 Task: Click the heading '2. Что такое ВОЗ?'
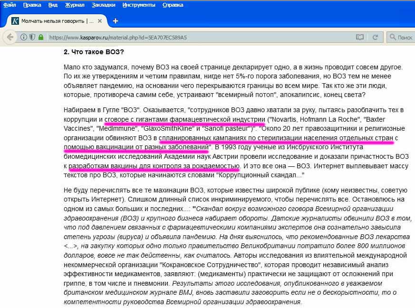click(94, 52)
